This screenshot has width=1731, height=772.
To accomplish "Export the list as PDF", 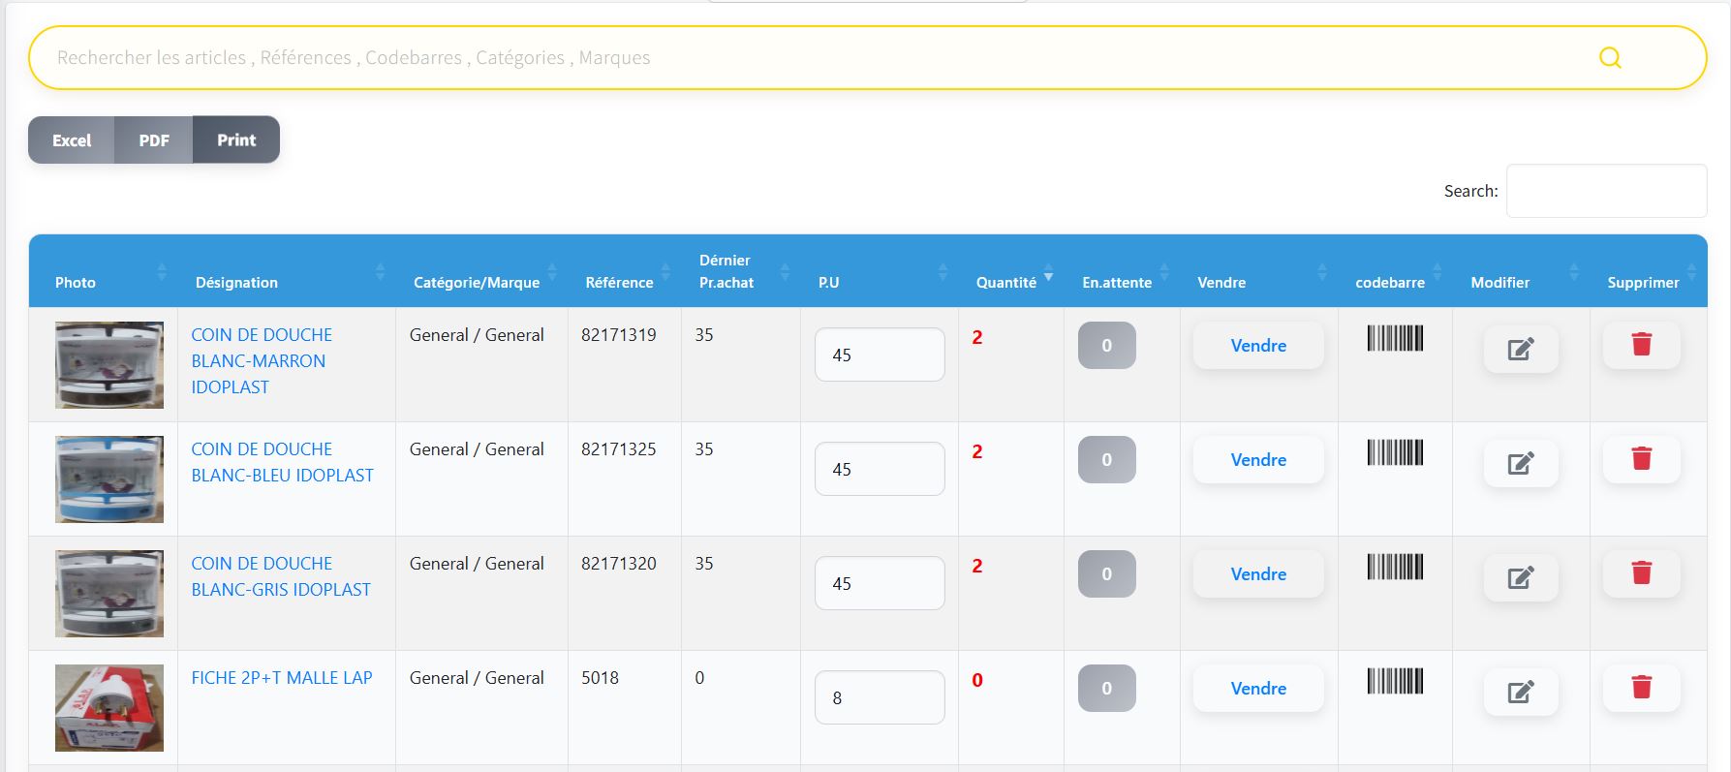I will click(154, 140).
